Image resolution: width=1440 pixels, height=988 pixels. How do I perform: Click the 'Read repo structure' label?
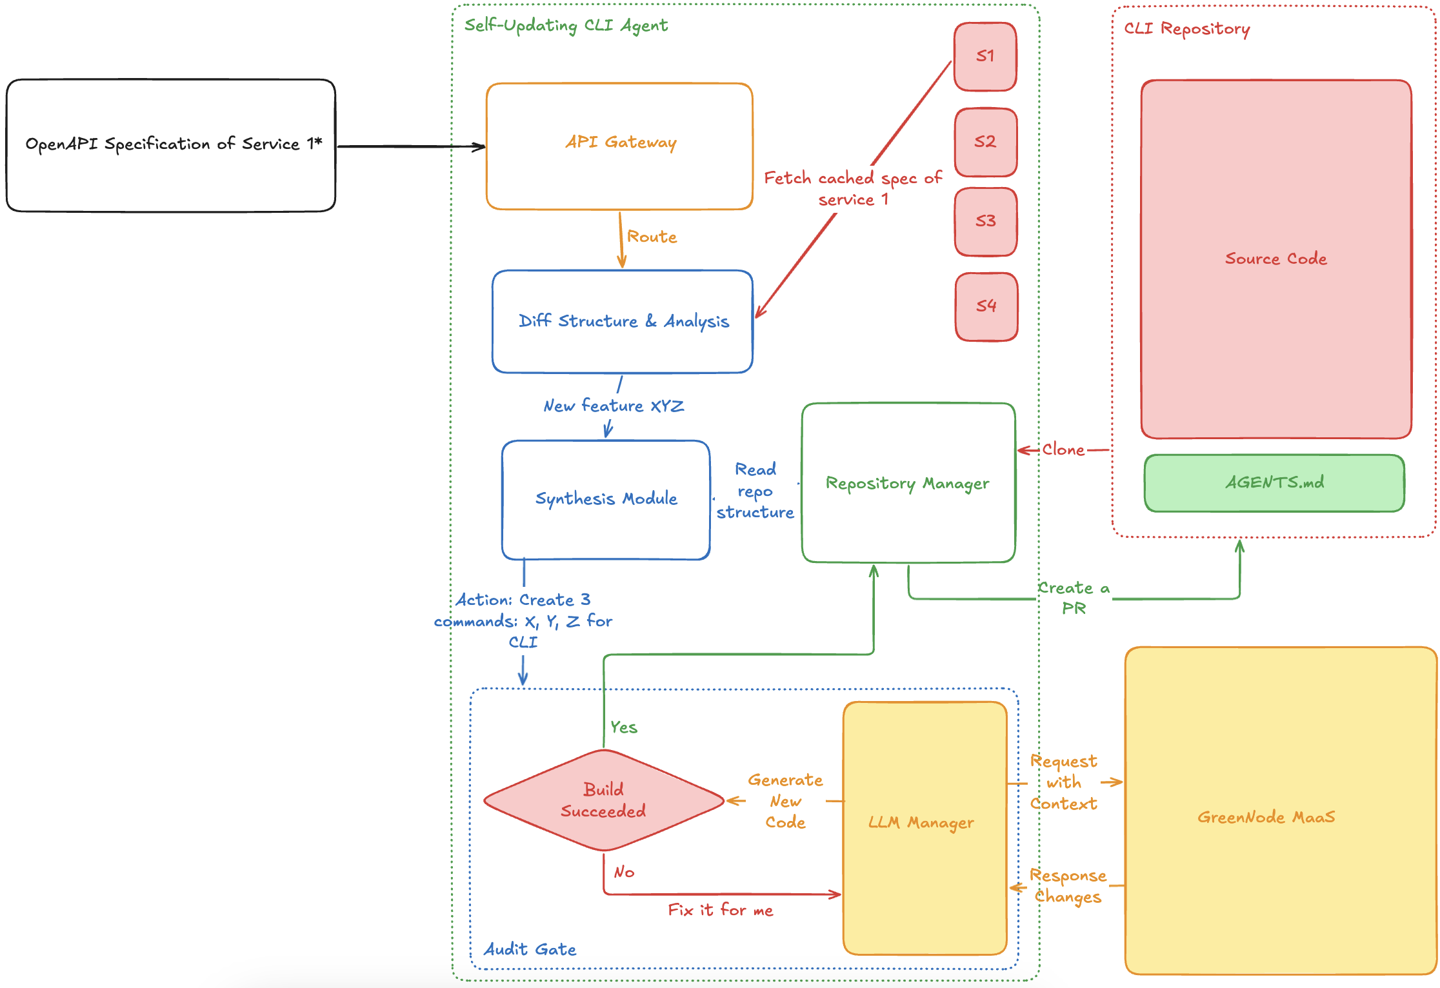(x=755, y=491)
